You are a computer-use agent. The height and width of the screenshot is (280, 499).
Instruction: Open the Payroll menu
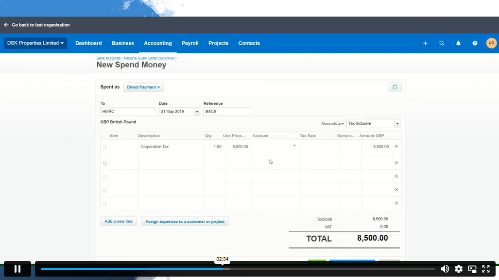point(190,43)
